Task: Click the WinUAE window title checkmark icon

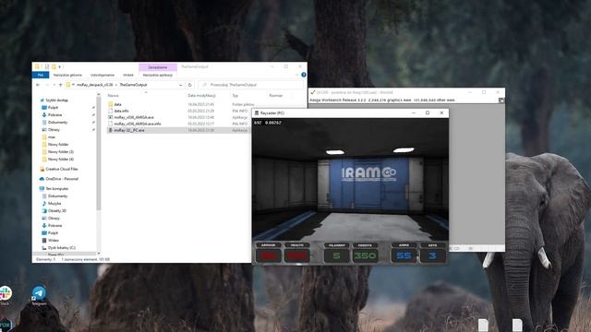Action: [x=312, y=92]
